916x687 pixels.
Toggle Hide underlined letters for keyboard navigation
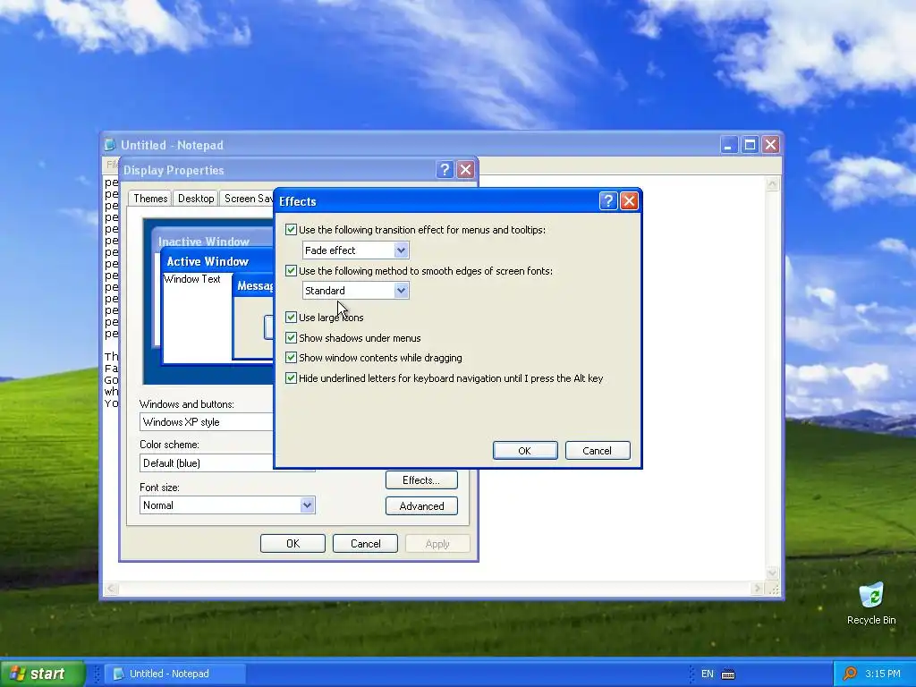click(x=291, y=378)
